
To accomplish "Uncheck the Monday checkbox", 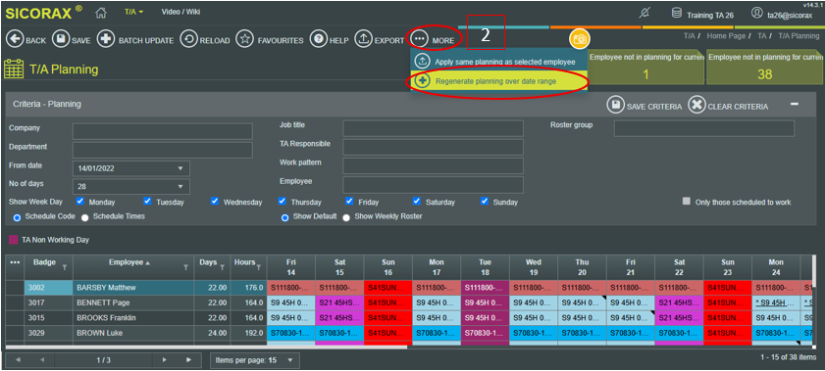I will 80,201.
